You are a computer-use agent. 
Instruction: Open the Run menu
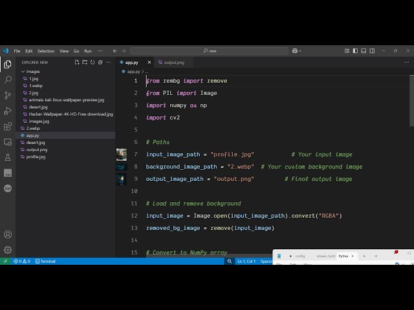pos(88,51)
